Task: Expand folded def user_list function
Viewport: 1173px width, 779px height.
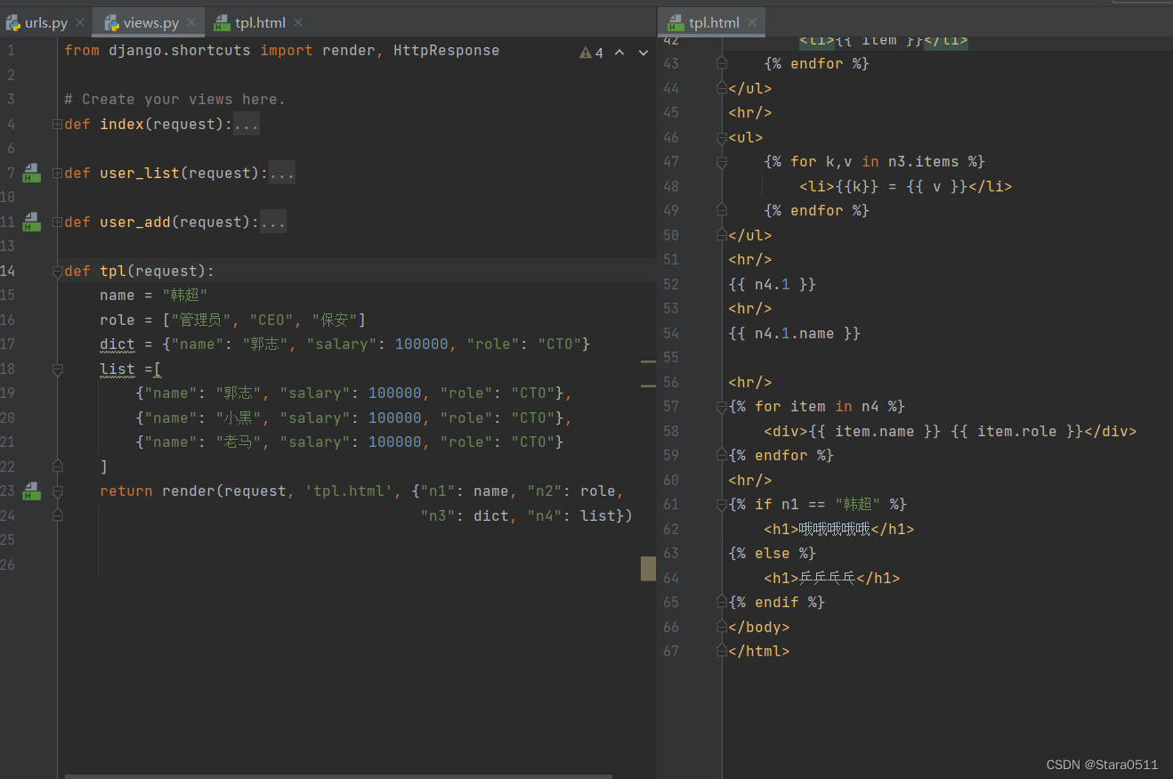Action: [57, 173]
